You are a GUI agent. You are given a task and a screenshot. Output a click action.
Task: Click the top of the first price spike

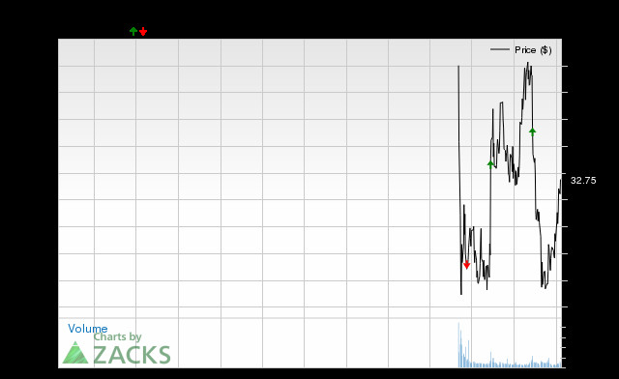click(458, 67)
